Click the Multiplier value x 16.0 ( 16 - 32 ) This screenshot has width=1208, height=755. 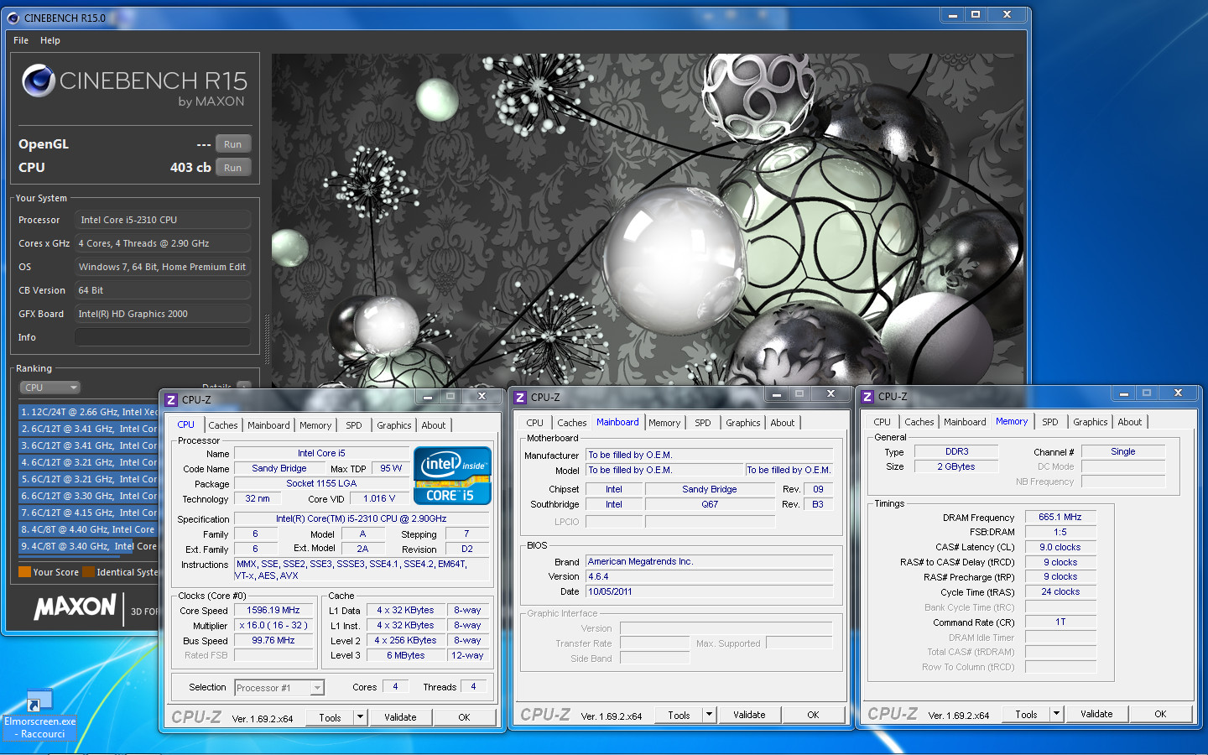coord(273,625)
